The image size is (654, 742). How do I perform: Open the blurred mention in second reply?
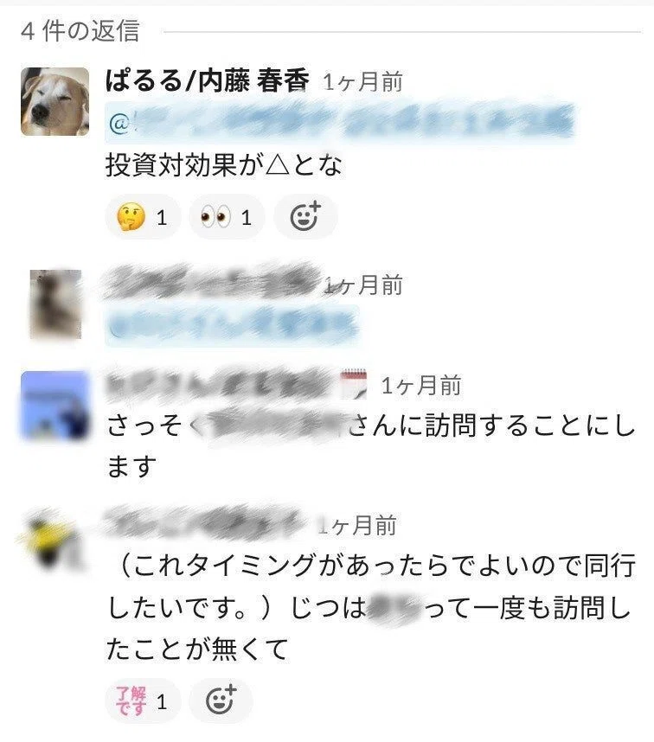pyautogui.click(x=232, y=327)
